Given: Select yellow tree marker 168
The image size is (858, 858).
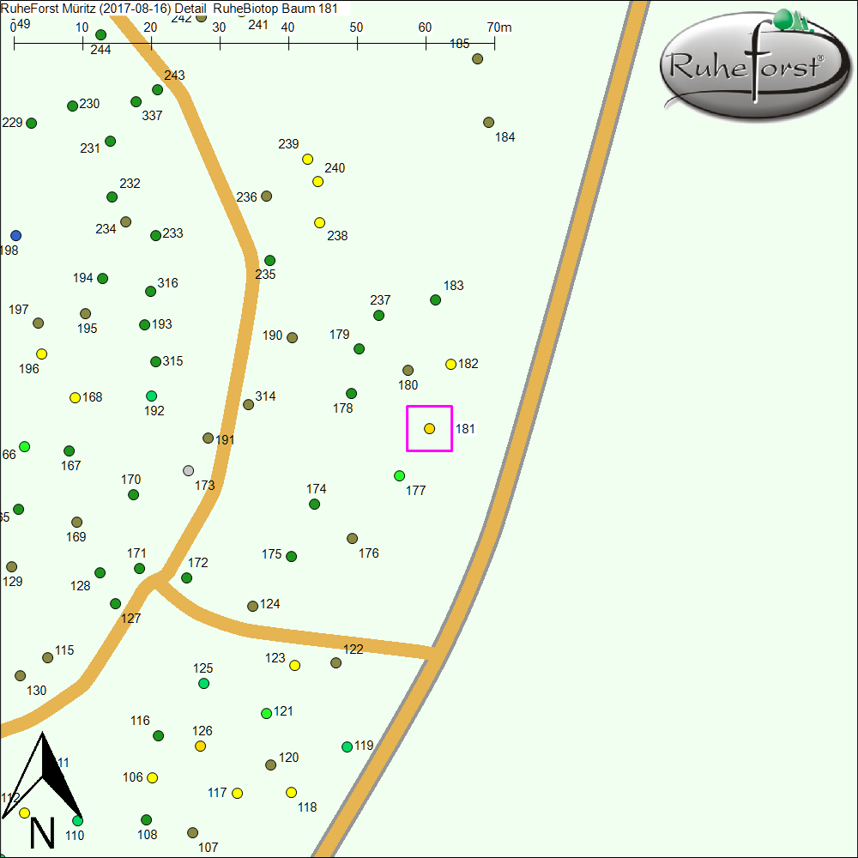Looking at the screenshot, I should tap(75, 397).
